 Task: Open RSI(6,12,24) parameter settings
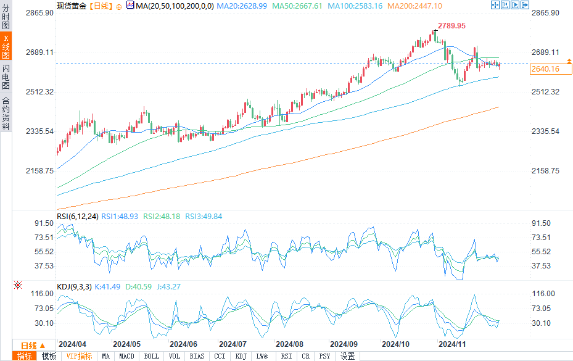(77, 217)
